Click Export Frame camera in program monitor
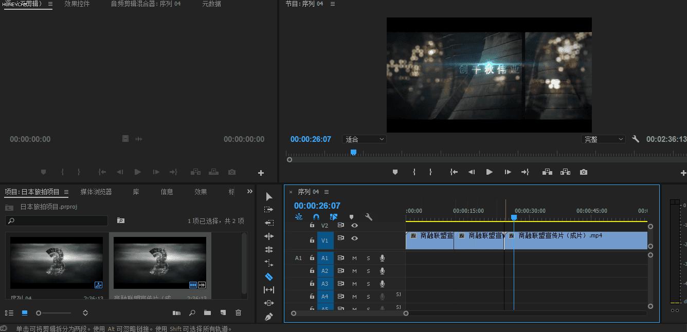 click(583, 172)
